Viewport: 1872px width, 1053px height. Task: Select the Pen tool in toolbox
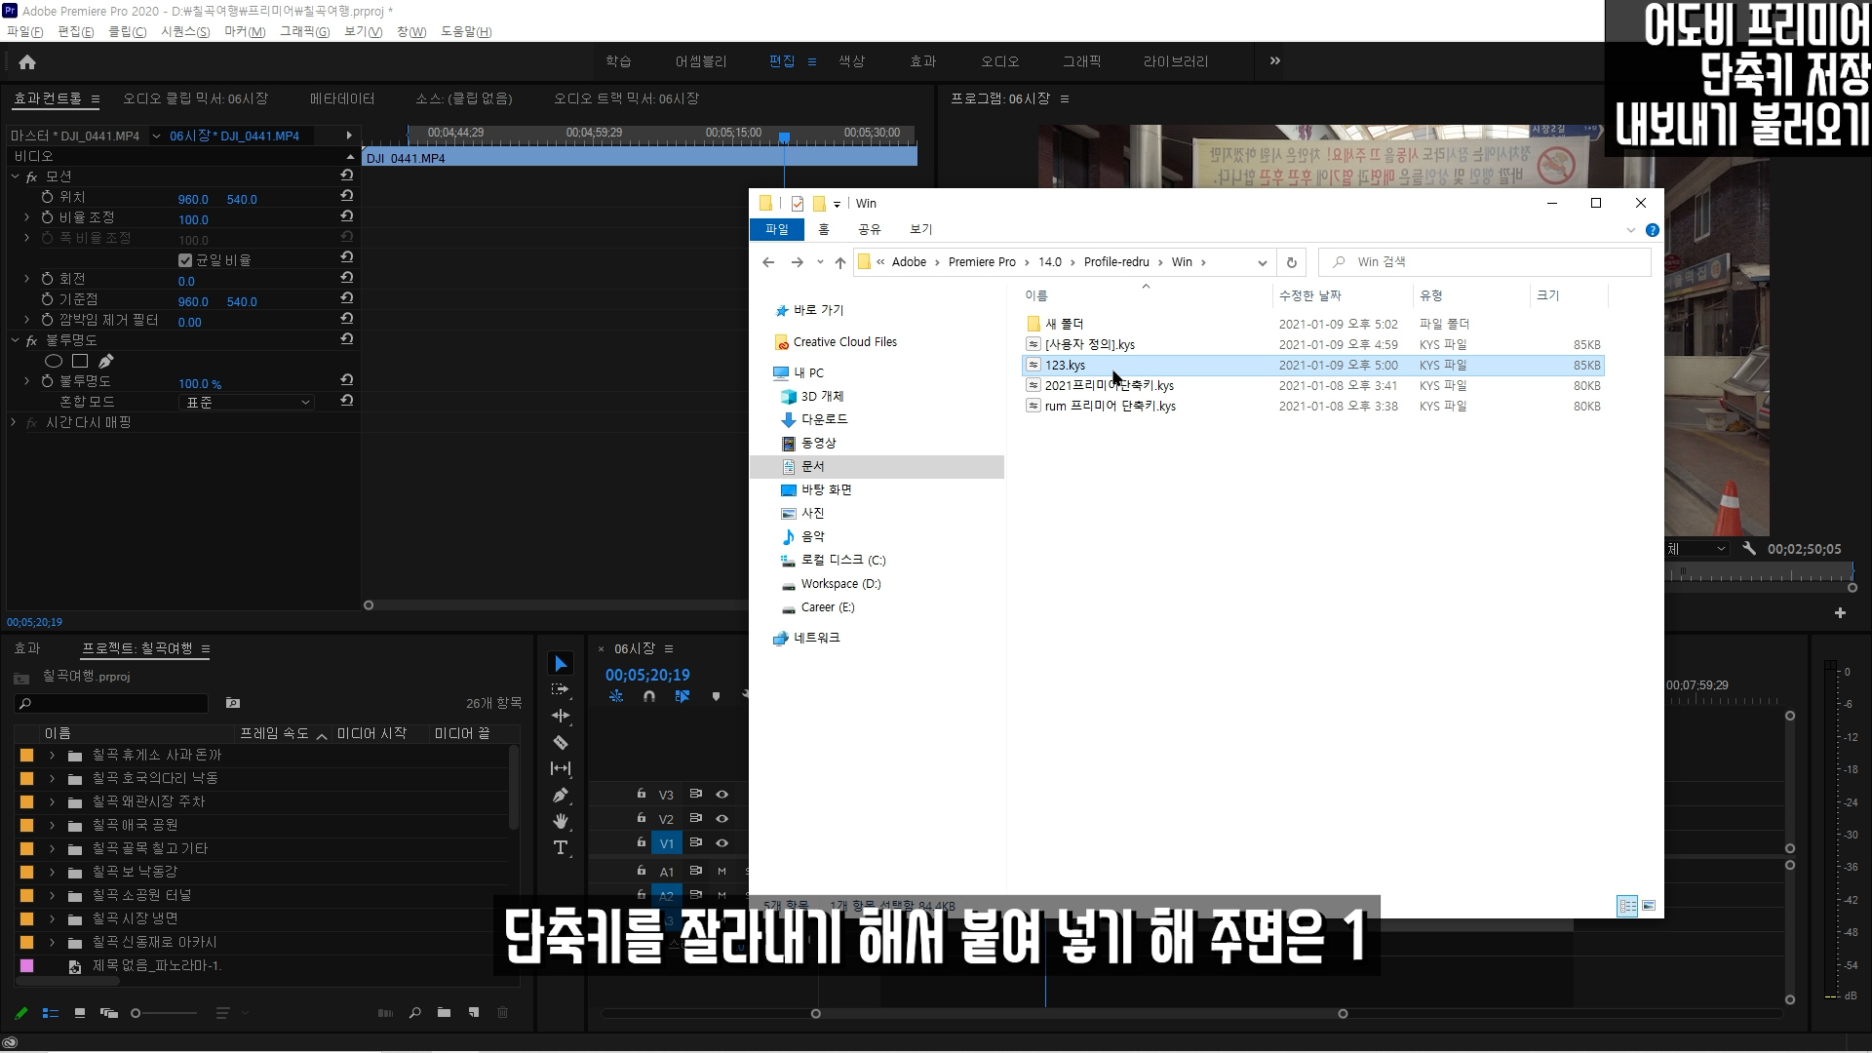pyautogui.click(x=561, y=796)
